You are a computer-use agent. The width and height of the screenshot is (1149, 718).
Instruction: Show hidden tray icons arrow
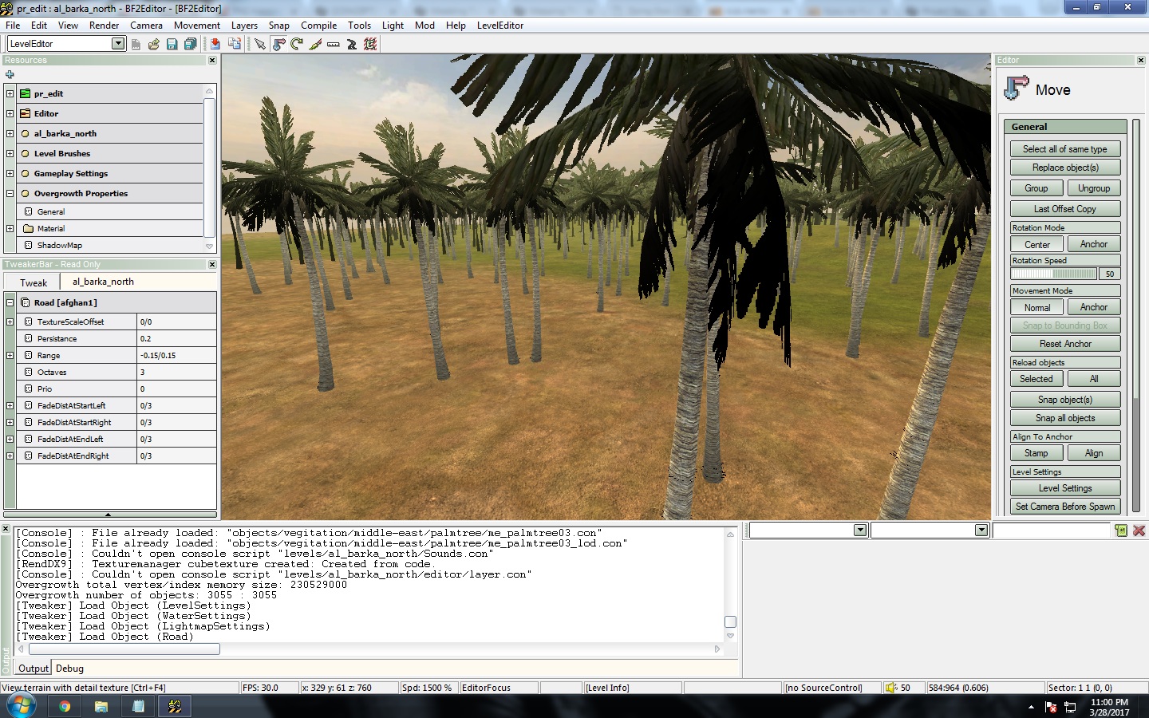[x=1031, y=707]
